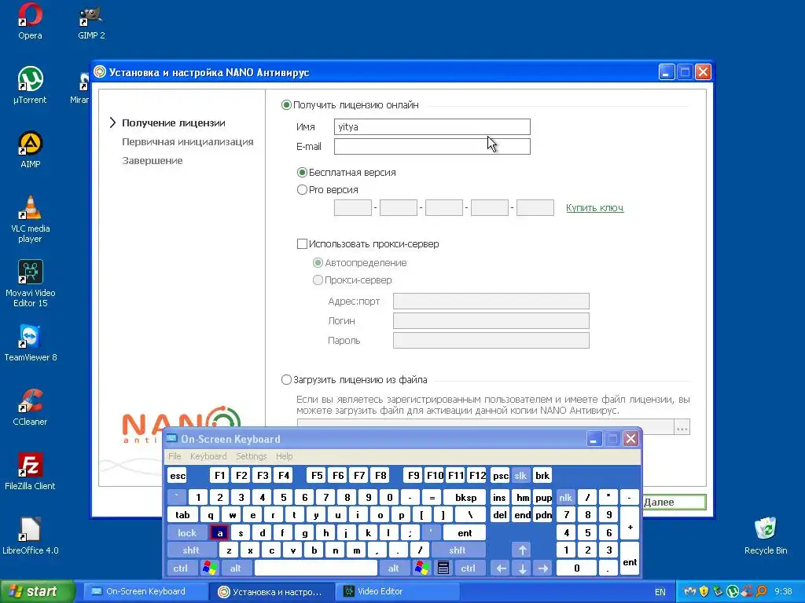The width and height of the screenshot is (805, 603).
Task: Select the 'Бесплатная версия' radio button
Action: 303,172
